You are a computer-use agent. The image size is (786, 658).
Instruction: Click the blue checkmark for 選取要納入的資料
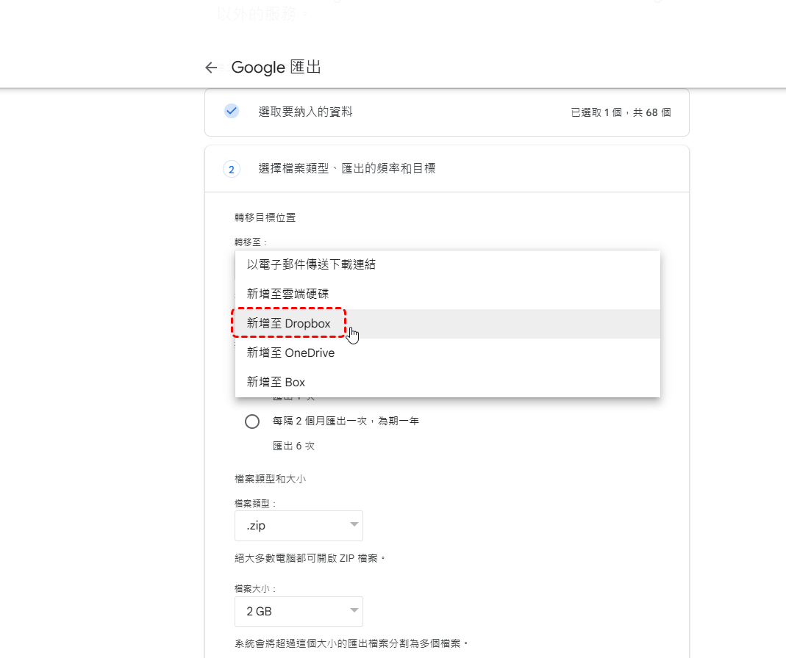coord(231,111)
